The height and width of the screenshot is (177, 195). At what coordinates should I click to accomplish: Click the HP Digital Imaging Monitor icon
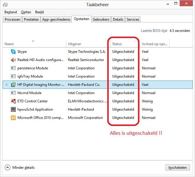(13, 85)
